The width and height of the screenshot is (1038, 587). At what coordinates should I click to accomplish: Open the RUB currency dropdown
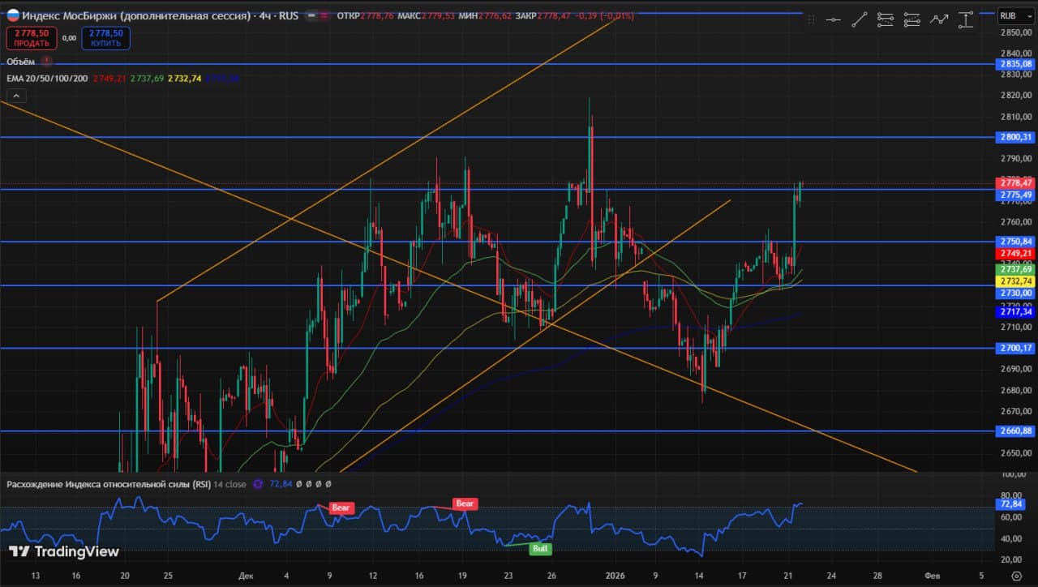pos(1009,15)
